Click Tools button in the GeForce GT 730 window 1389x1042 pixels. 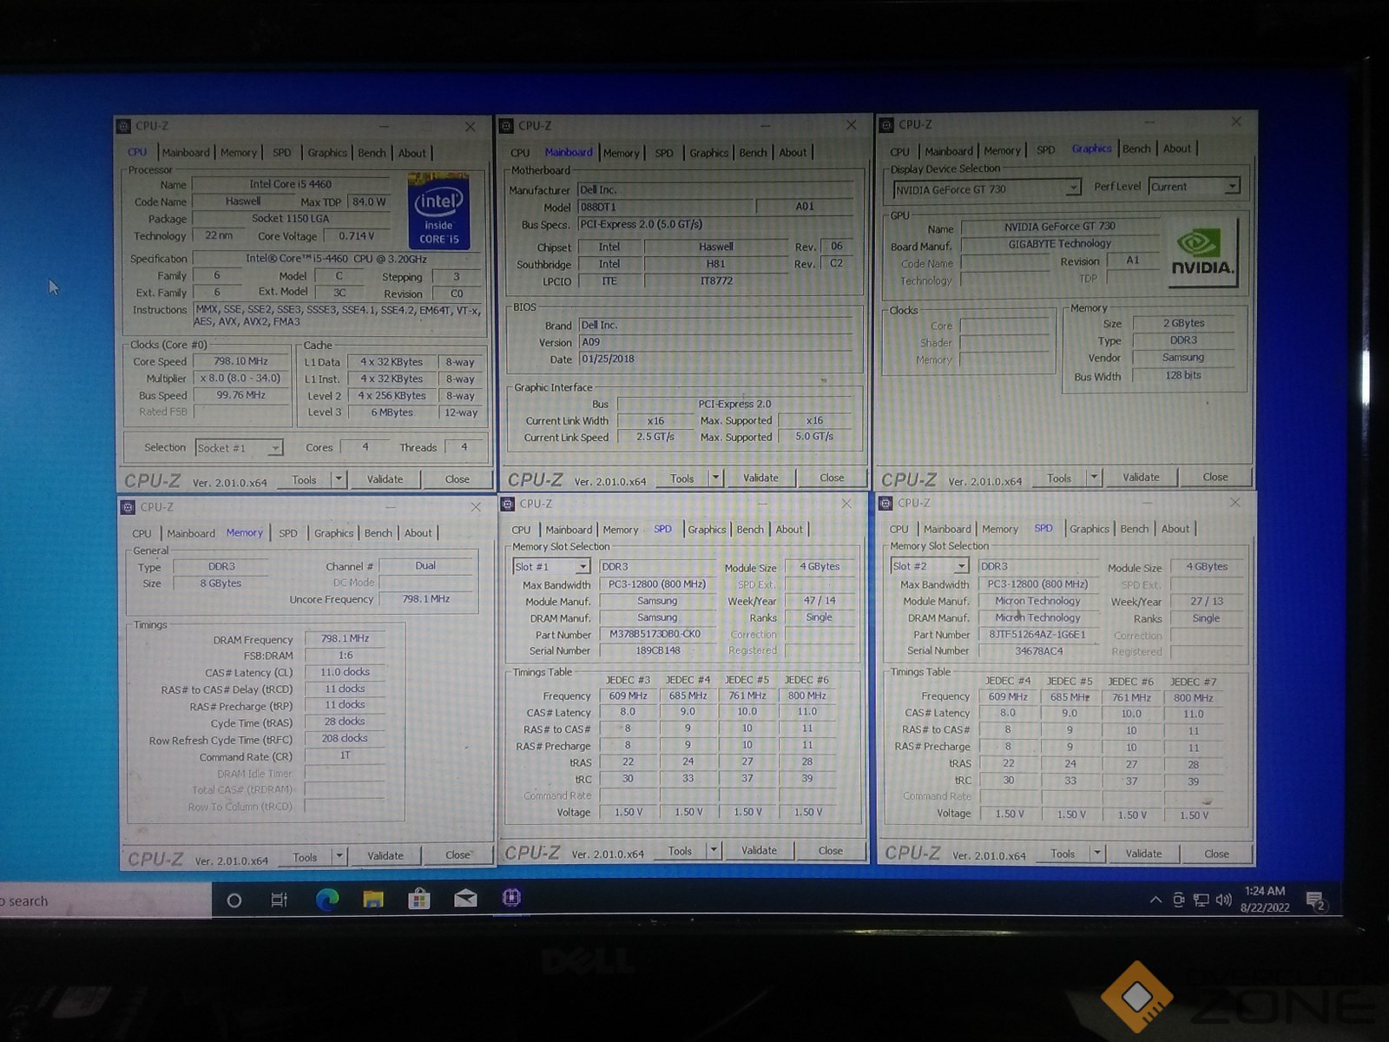(x=1059, y=478)
